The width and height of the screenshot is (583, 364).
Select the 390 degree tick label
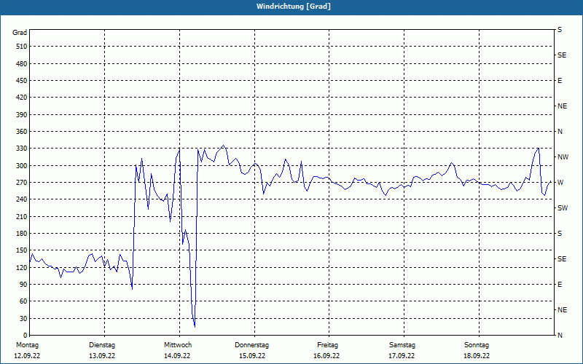coord(22,115)
